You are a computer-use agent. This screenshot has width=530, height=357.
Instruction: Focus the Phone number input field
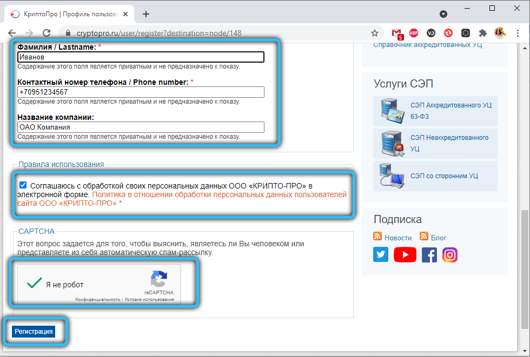(x=141, y=92)
